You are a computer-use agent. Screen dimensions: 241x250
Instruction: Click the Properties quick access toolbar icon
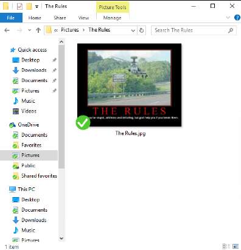pyautogui.click(x=19, y=6)
